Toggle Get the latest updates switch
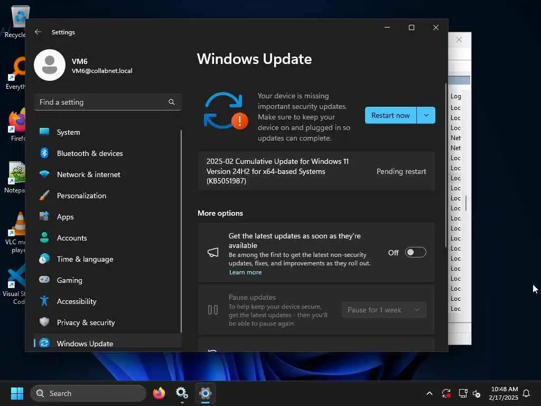Viewport: 541px width, 406px height. point(415,252)
